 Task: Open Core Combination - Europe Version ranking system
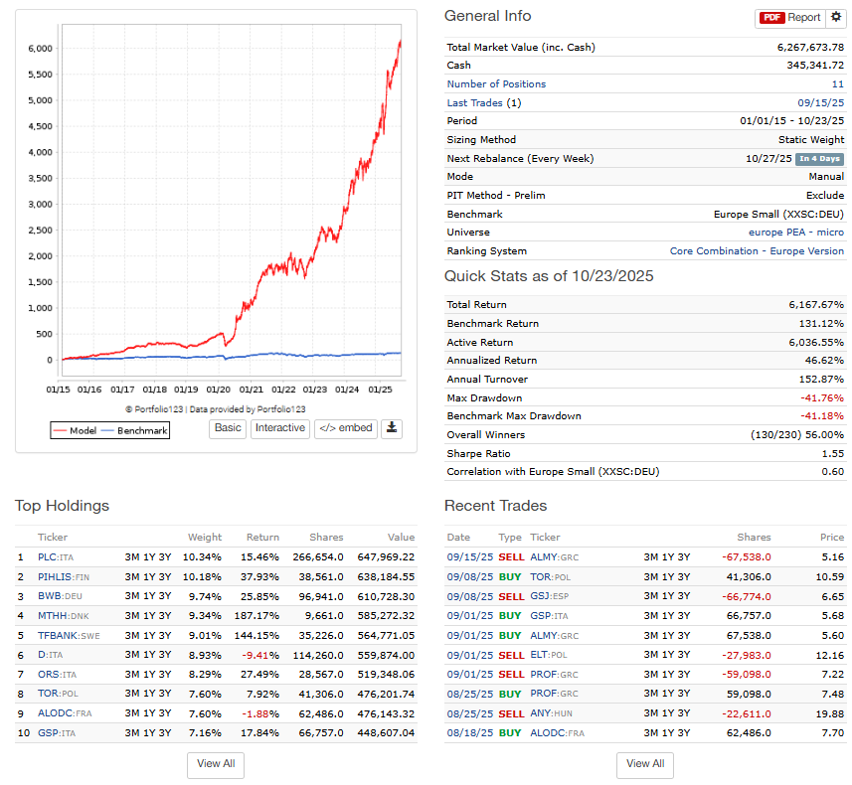[757, 250]
